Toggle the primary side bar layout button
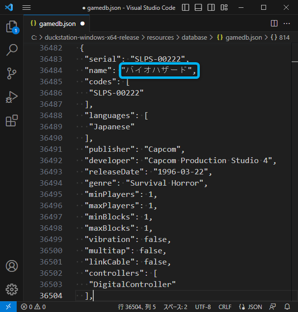The height and width of the screenshot is (312, 298). [186, 7]
